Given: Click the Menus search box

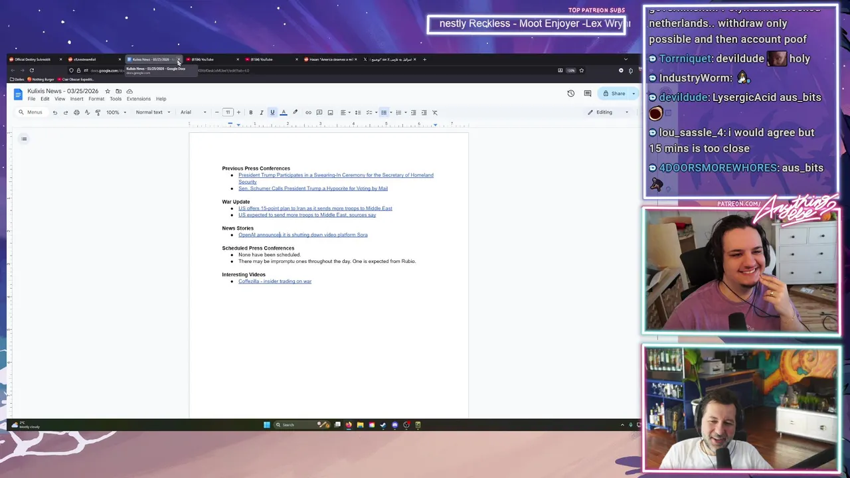Looking at the screenshot, I should 31,112.
